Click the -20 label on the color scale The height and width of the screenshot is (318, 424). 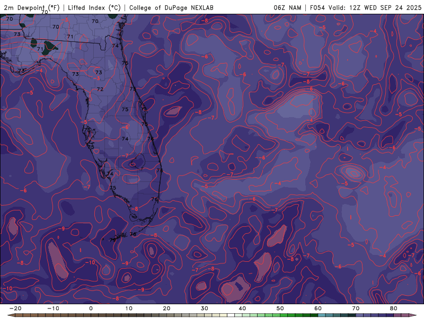click(15, 308)
